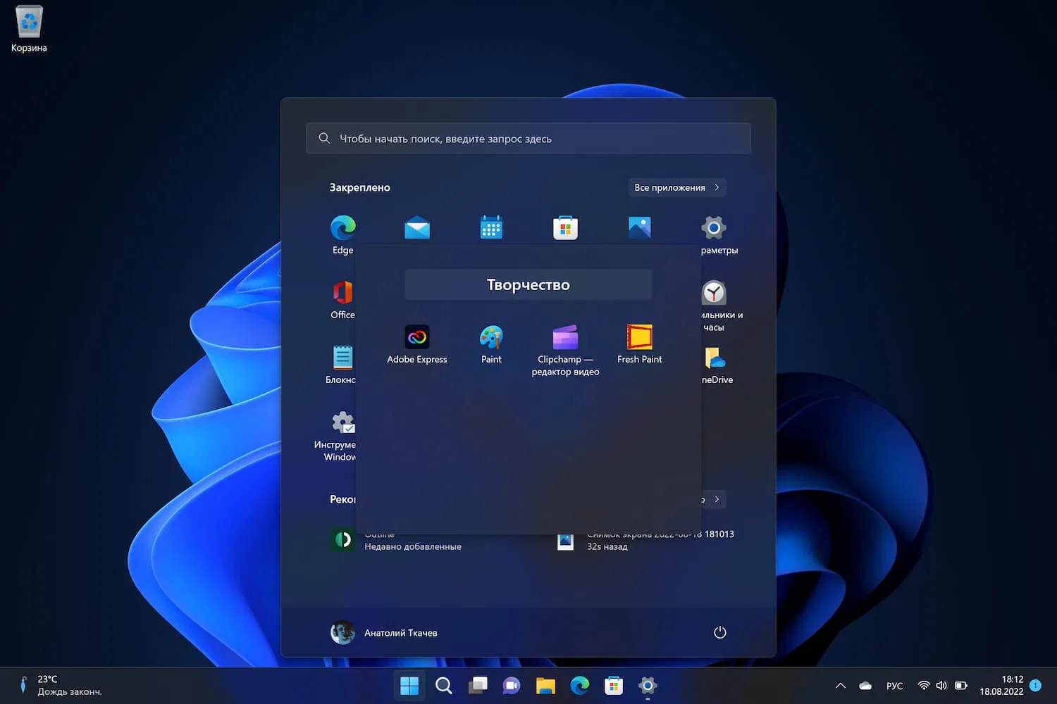Show hidden system tray icons chevron
The width and height of the screenshot is (1057, 704).
(x=840, y=686)
